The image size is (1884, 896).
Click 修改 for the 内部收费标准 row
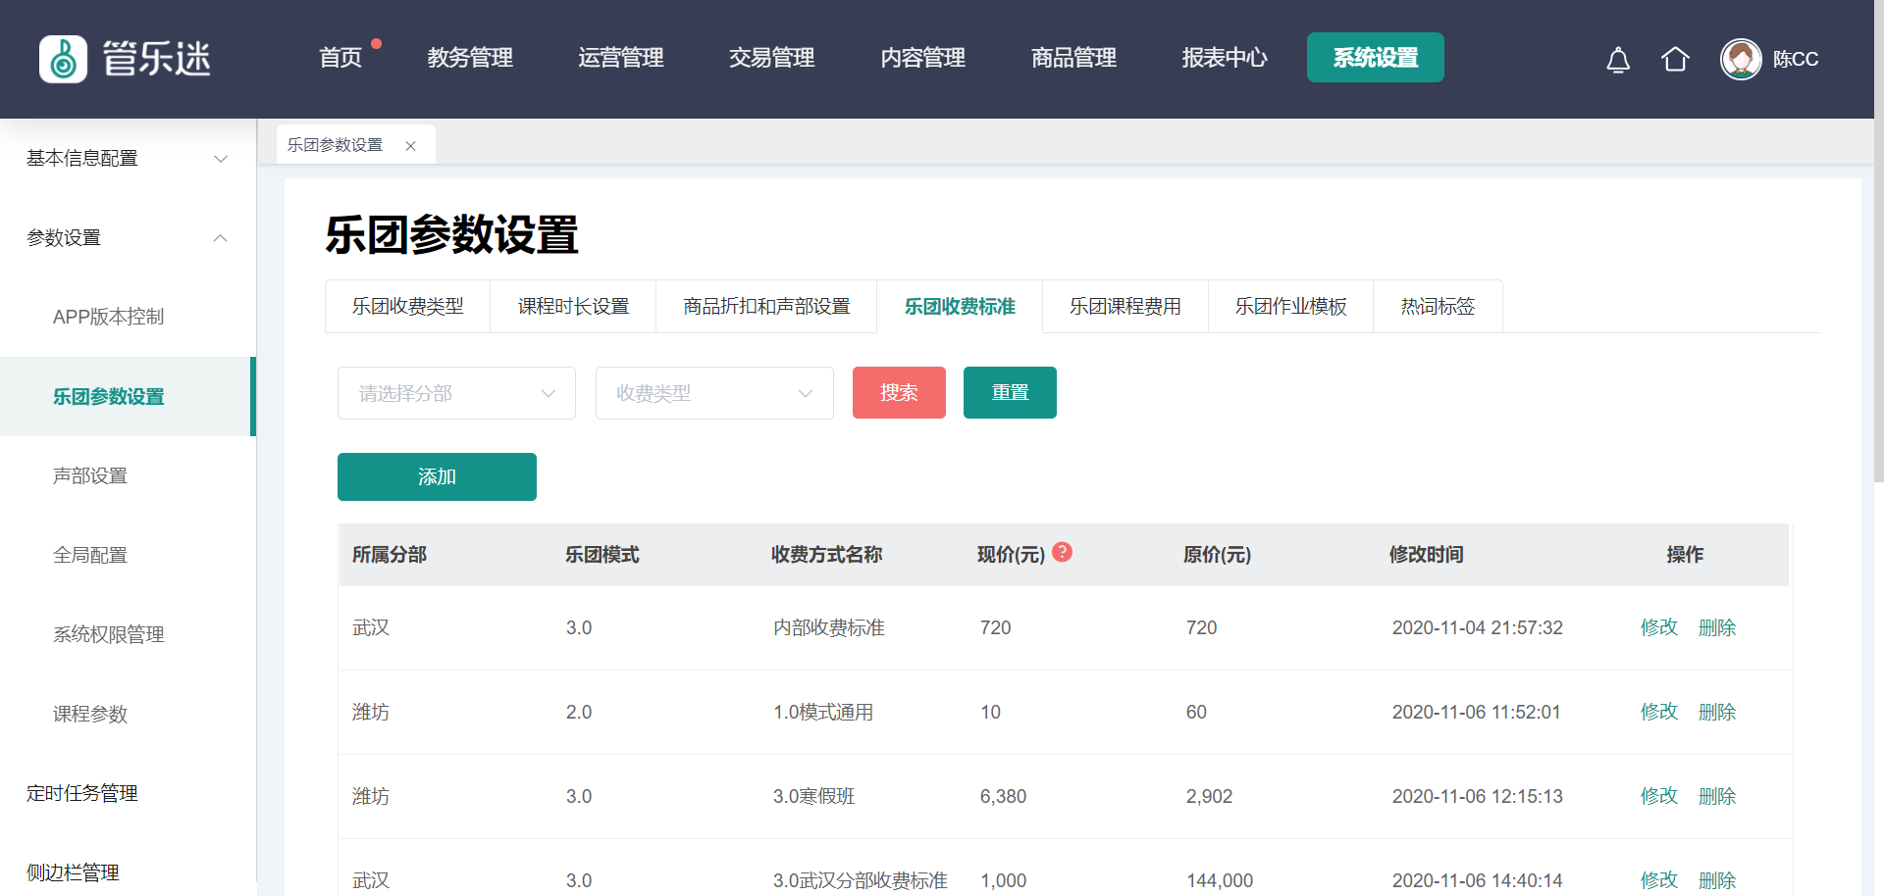[1659, 627]
